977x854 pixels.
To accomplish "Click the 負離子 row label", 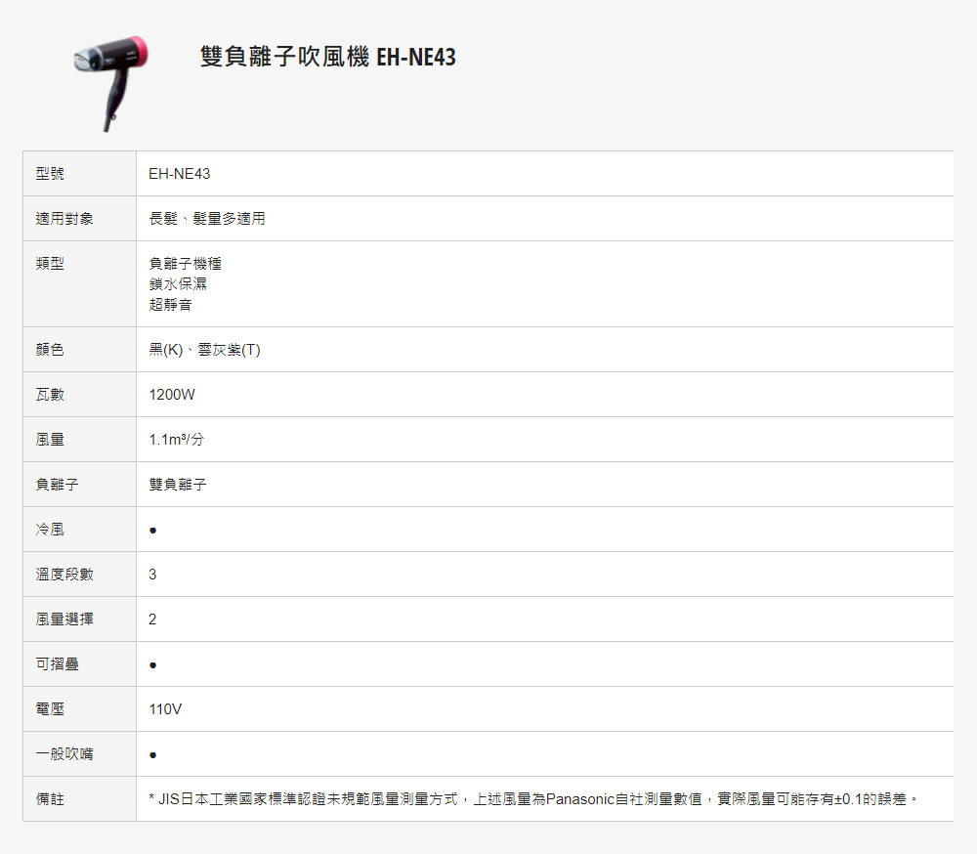I will [57, 484].
